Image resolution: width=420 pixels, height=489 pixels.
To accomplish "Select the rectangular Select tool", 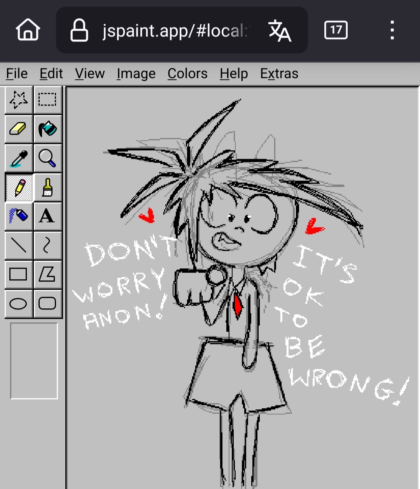I will click(x=47, y=100).
